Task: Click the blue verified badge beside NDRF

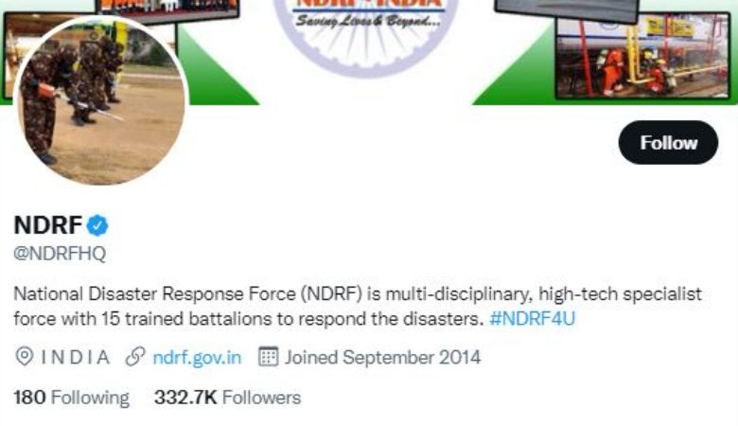Action: pos(97,225)
